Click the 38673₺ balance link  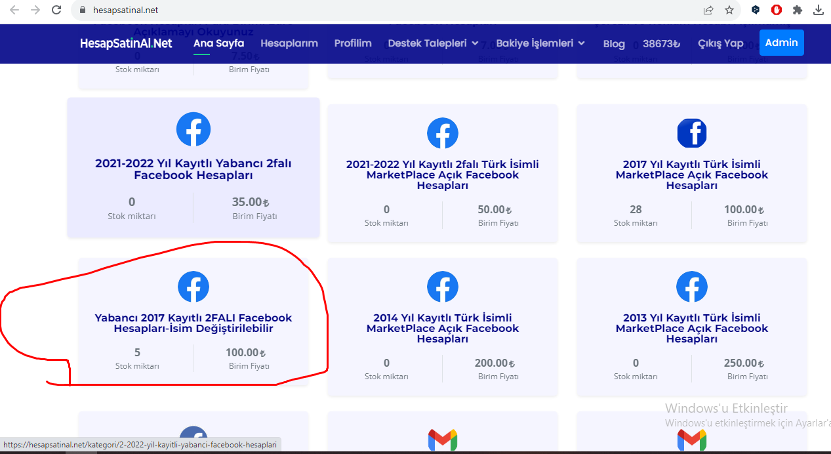click(661, 43)
